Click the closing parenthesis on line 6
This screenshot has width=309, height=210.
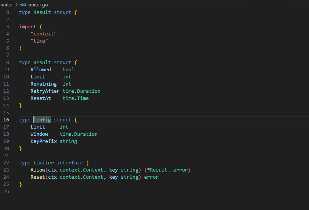[x=20, y=48]
